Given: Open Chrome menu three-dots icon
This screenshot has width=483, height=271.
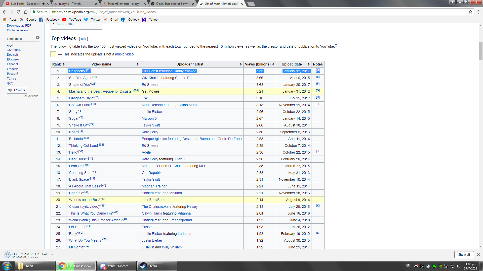Looking at the screenshot, I should tap(478, 12).
